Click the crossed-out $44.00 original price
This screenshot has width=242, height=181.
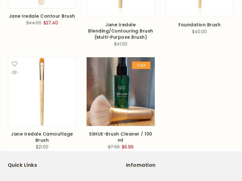(34, 23)
